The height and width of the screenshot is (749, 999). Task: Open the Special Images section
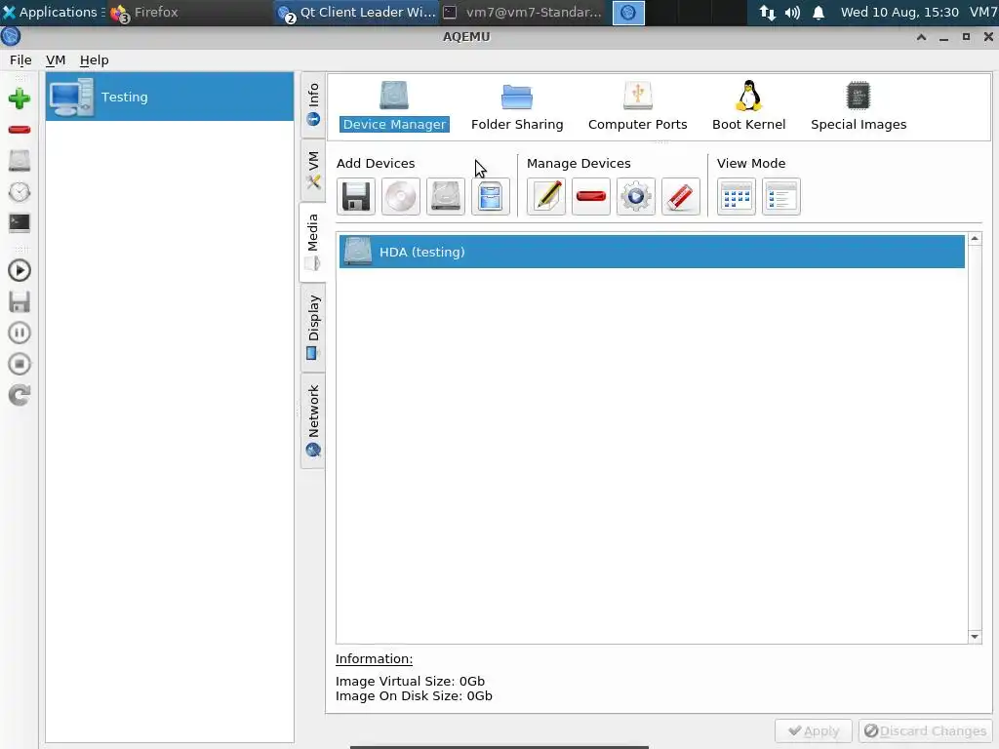point(859,106)
